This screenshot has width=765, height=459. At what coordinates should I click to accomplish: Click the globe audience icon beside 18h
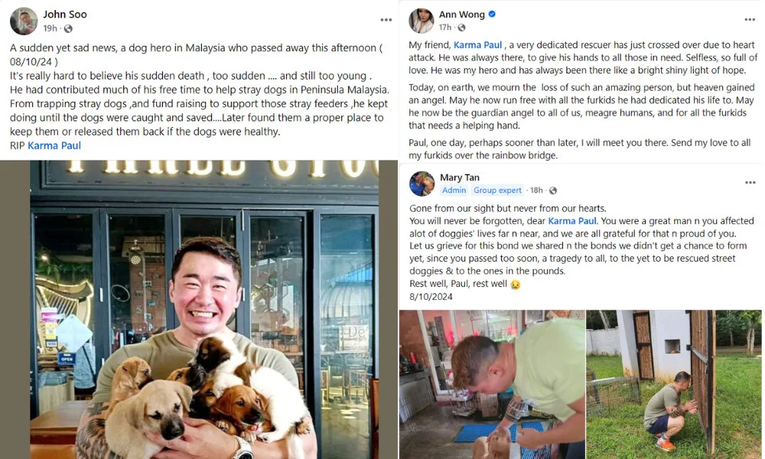click(x=553, y=190)
